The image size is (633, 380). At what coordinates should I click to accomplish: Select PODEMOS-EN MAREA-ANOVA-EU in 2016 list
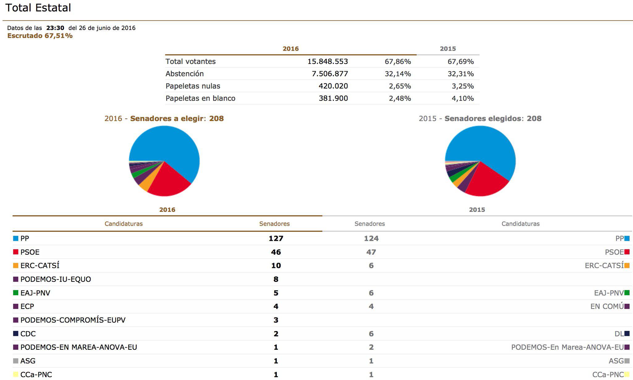click(79, 347)
